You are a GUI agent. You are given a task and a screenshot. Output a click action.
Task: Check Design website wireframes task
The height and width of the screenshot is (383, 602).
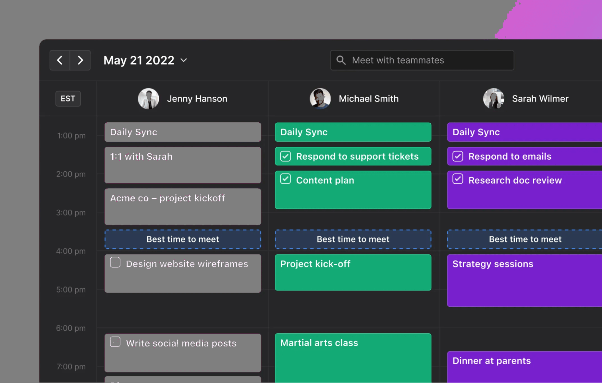click(115, 262)
